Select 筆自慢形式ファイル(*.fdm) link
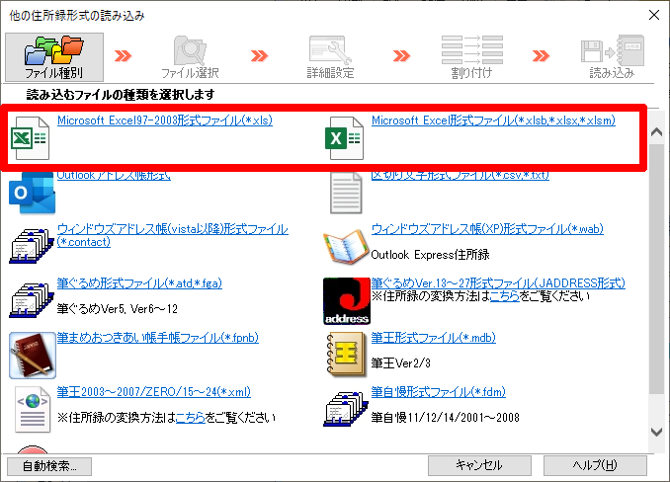670x482 pixels. tap(439, 391)
